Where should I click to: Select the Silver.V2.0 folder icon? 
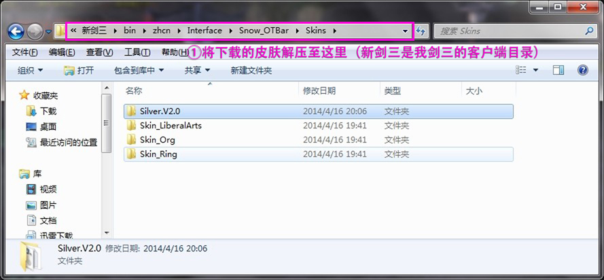[x=132, y=111]
